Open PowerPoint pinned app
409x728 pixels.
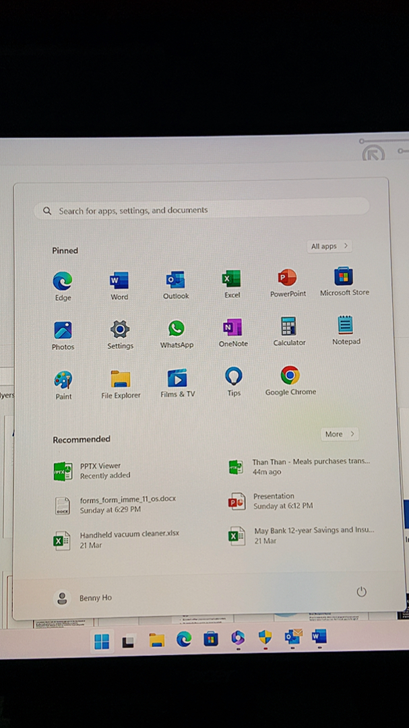(288, 282)
